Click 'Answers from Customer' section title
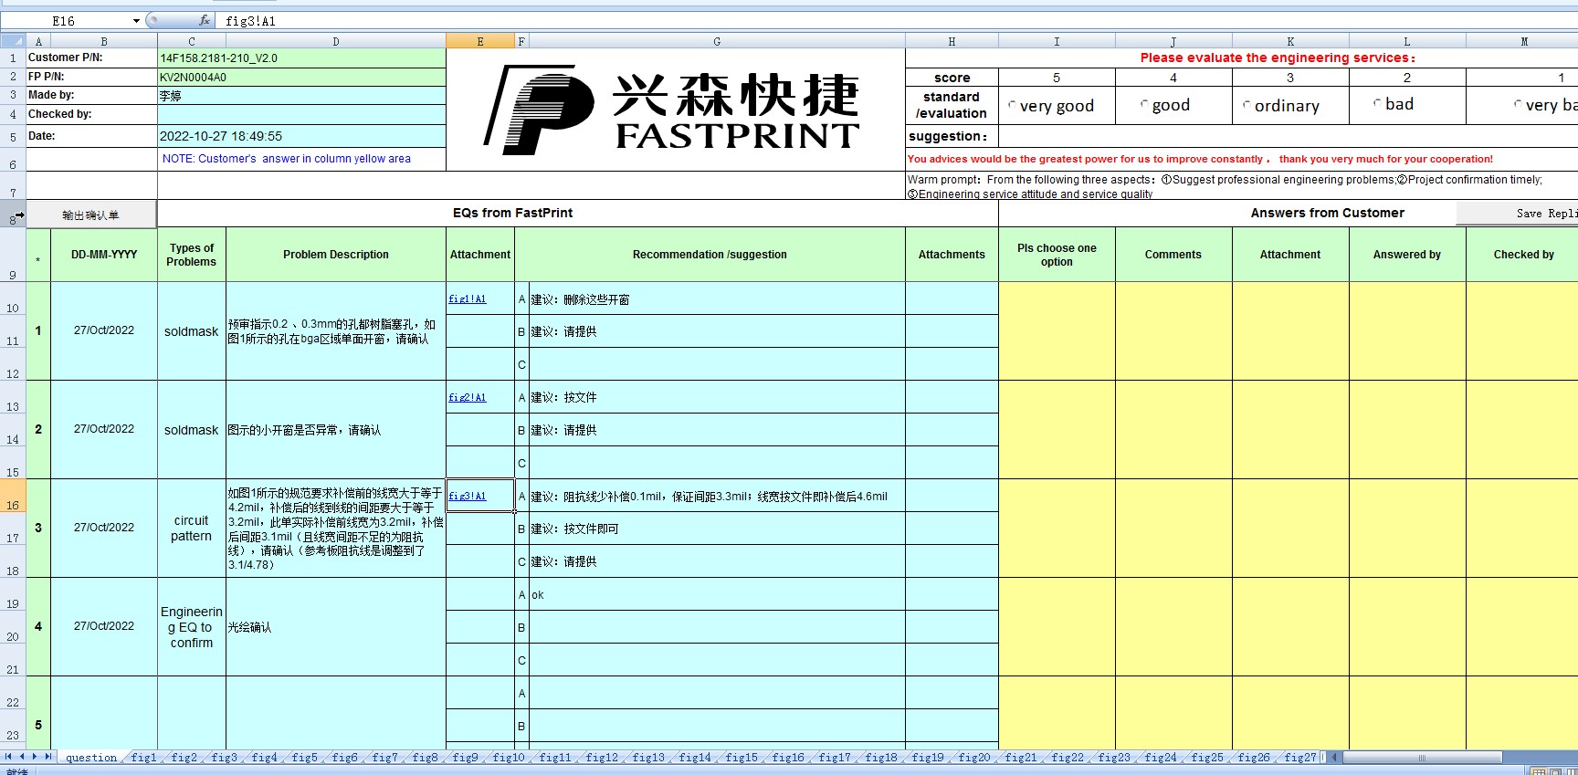The height and width of the screenshot is (775, 1578). click(1328, 213)
